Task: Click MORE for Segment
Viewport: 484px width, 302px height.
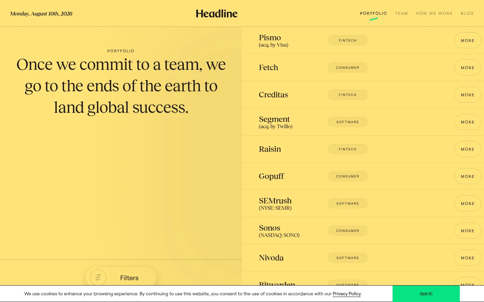Action: [x=468, y=122]
